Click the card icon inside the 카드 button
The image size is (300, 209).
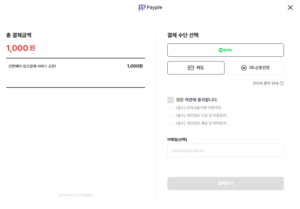coord(190,68)
